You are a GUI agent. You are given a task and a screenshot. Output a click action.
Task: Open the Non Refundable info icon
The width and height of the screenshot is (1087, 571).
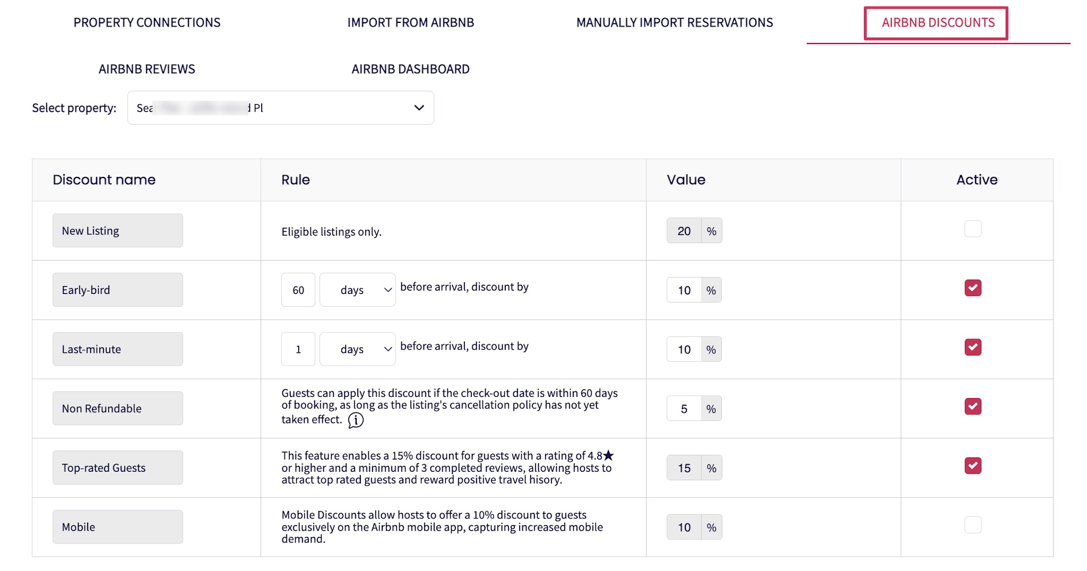point(356,420)
